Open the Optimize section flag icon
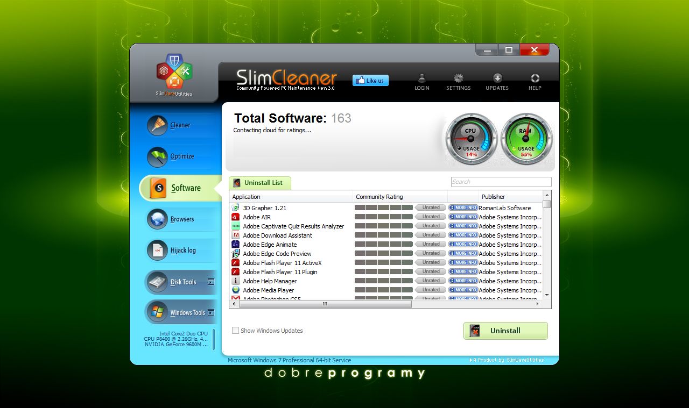This screenshot has width=689, height=408. pyautogui.click(x=158, y=157)
